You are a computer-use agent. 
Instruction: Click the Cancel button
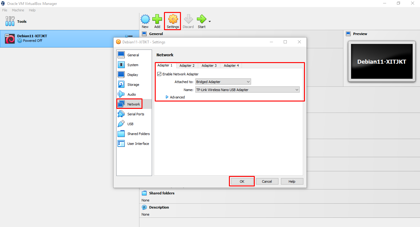pos(267,181)
